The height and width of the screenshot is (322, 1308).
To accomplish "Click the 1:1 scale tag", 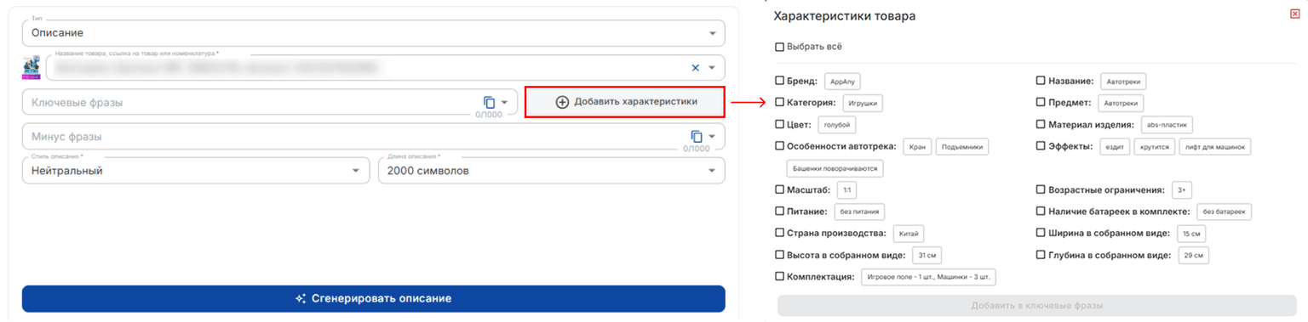I will 846,190.
